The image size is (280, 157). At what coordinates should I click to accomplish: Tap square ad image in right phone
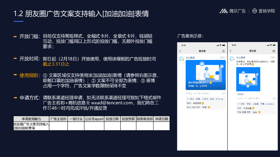click(x=248, y=79)
